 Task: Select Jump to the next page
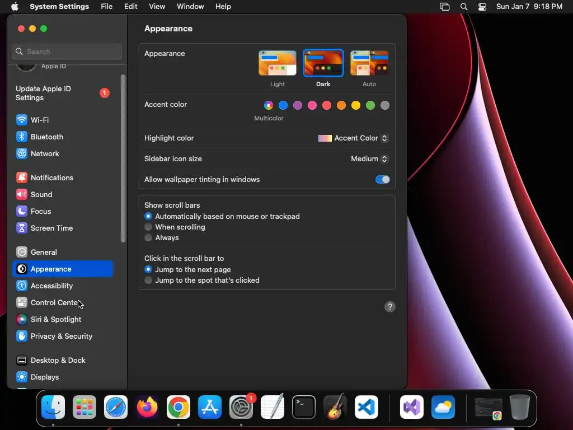click(148, 269)
